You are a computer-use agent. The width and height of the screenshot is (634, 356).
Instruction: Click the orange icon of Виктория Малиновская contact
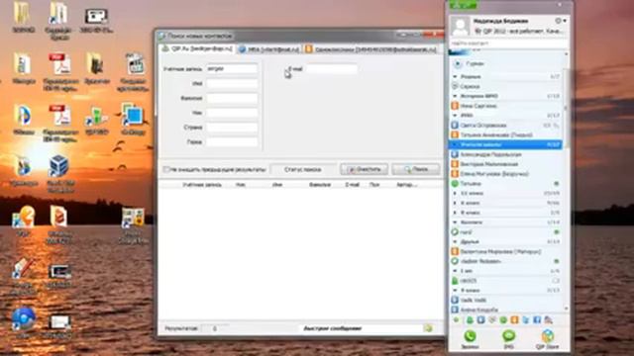[455, 164]
